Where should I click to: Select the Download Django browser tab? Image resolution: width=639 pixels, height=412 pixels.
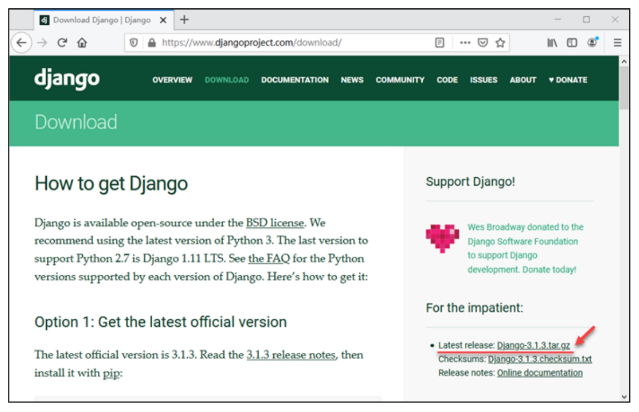tap(104, 20)
